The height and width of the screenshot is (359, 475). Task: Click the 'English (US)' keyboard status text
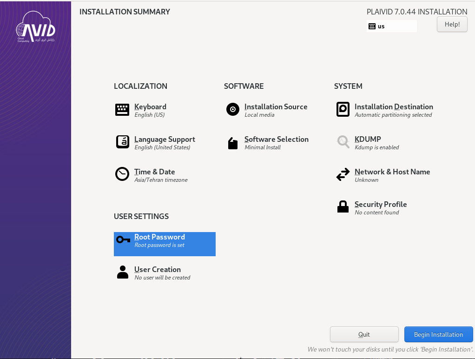149,115
